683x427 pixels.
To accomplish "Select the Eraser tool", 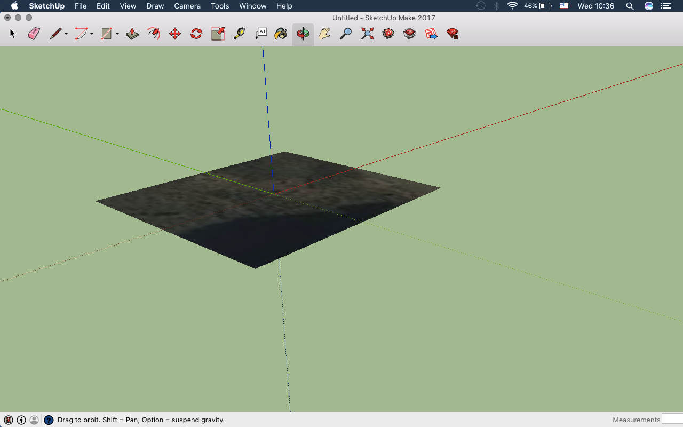I will [33, 33].
